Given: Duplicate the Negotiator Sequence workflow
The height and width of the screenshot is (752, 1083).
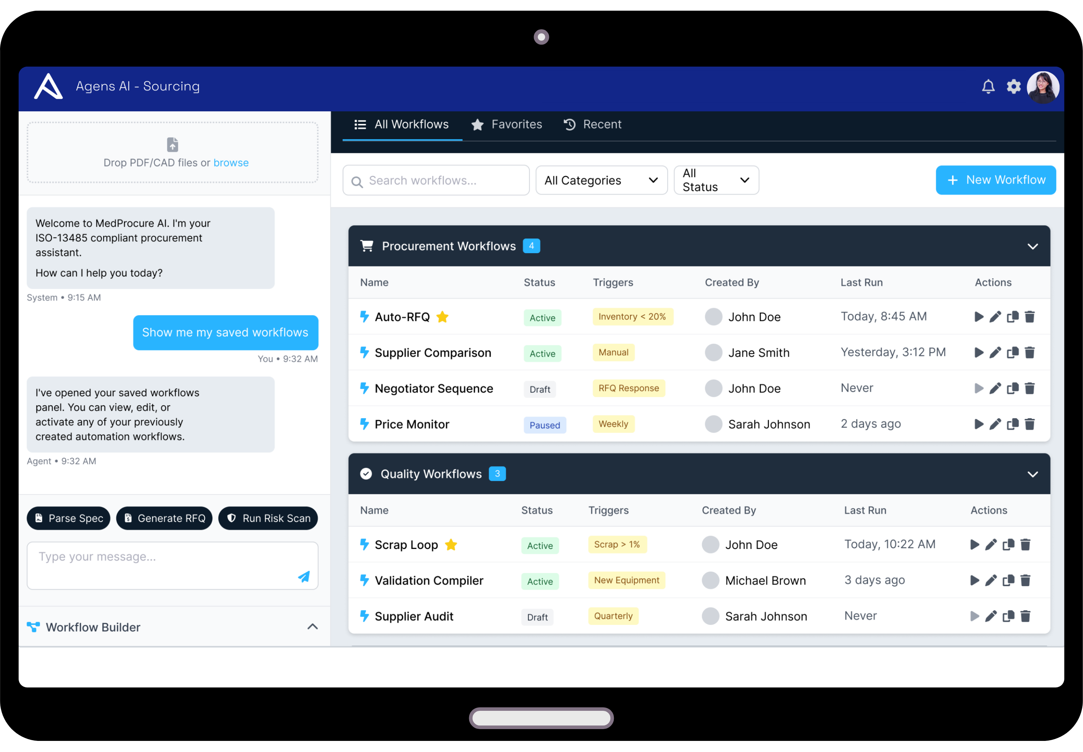Looking at the screenshot, I should tap(1012, 388).
